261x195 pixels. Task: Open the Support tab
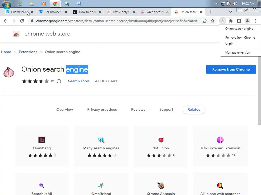coord(166,110)
